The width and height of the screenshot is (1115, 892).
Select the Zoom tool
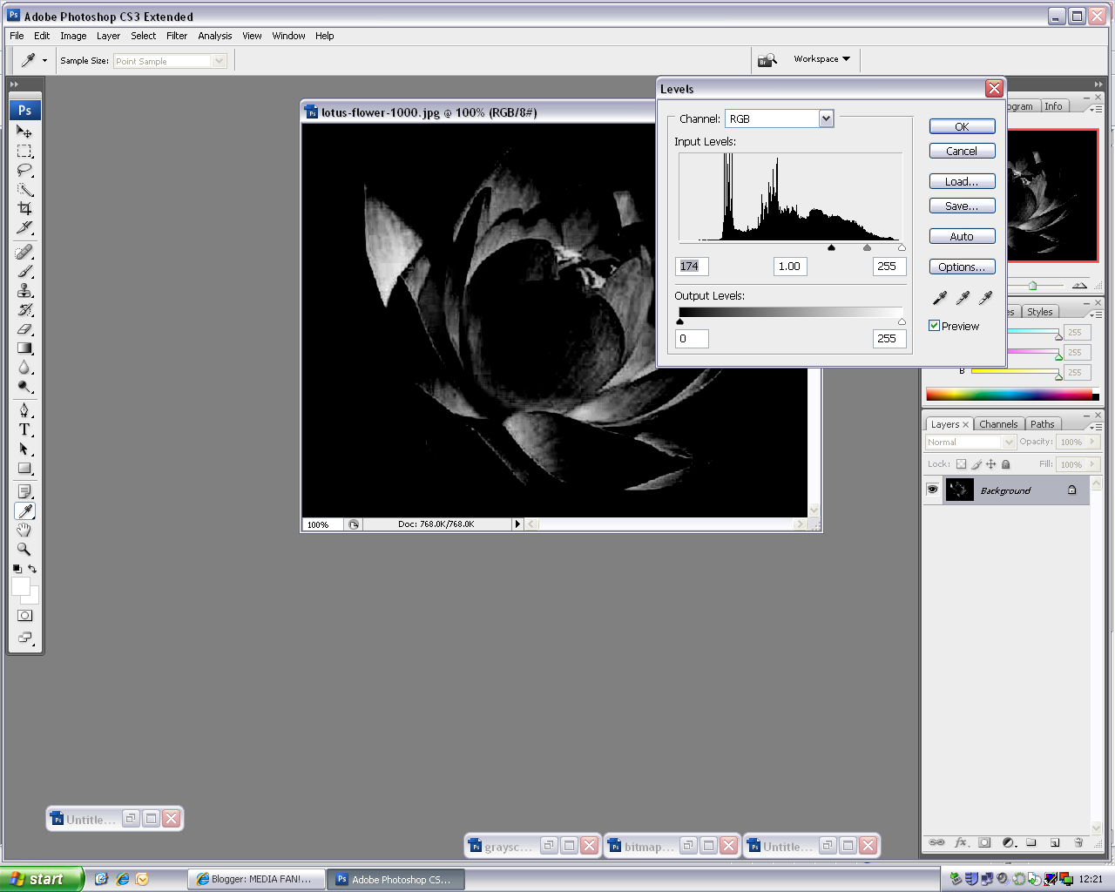pyautogui.click(x=24, y=549)
